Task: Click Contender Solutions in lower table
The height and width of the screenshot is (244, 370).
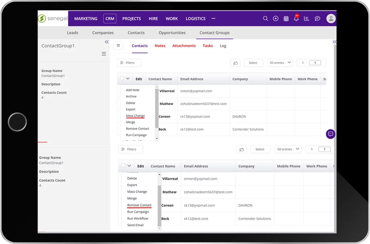Action: coord(255,218)
